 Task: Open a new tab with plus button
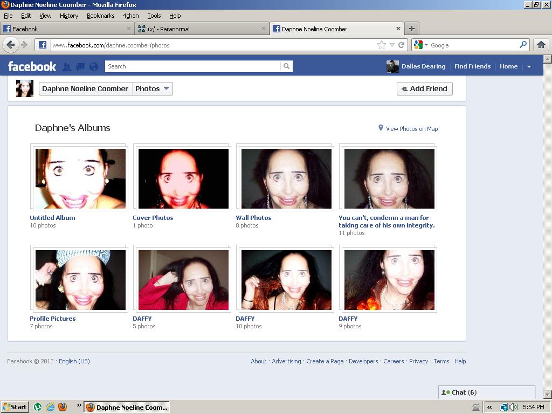click(x=411, y=29)
